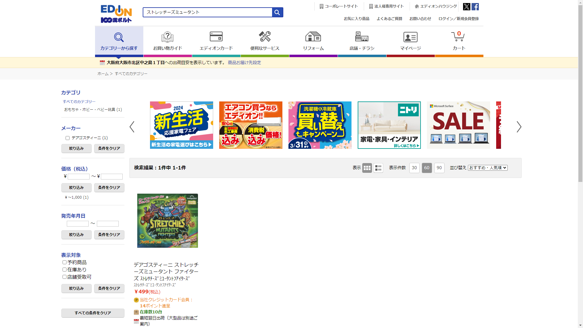This screenshot has height=328, width=583.
Task: Go to previous banner with left arrow
Action: (132, 127)
